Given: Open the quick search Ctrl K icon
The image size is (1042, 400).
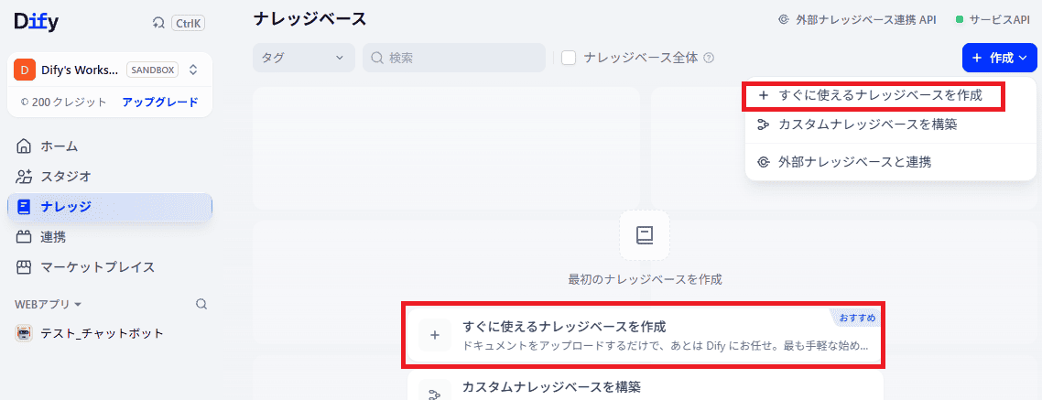Looking at the screenshot, I should tap(158, 23).
